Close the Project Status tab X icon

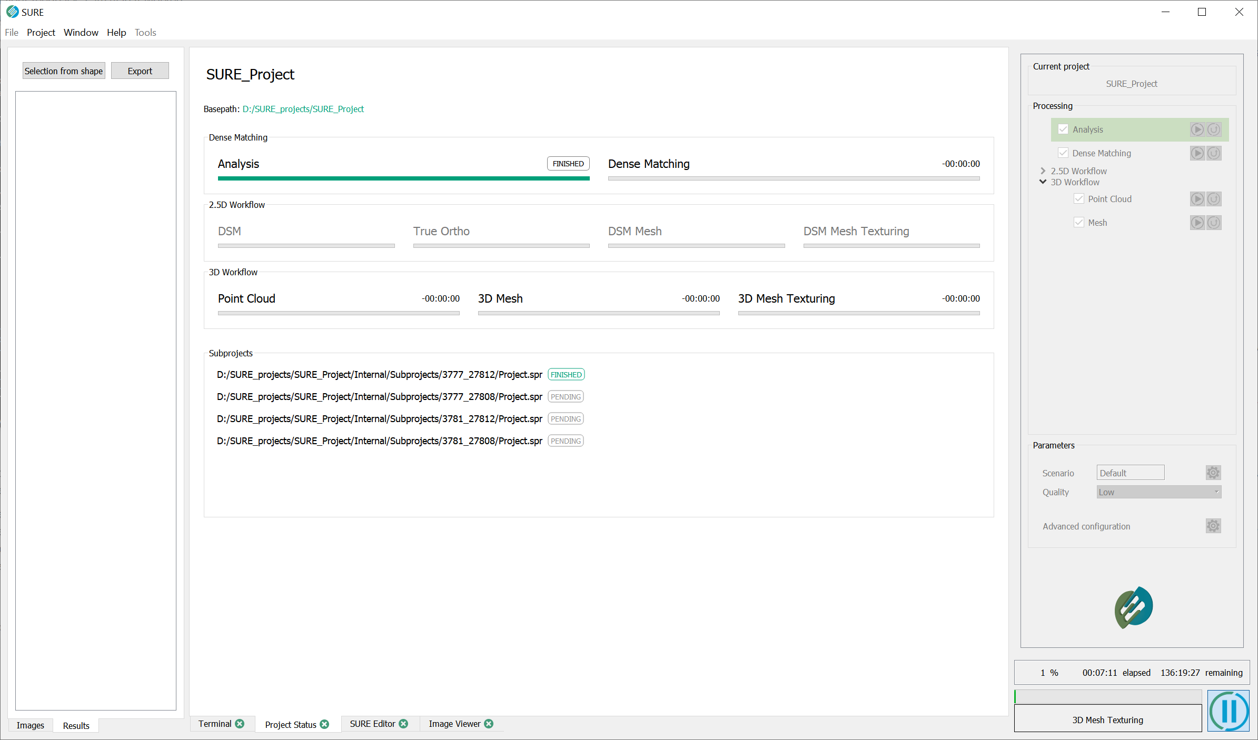click(324, 724)
